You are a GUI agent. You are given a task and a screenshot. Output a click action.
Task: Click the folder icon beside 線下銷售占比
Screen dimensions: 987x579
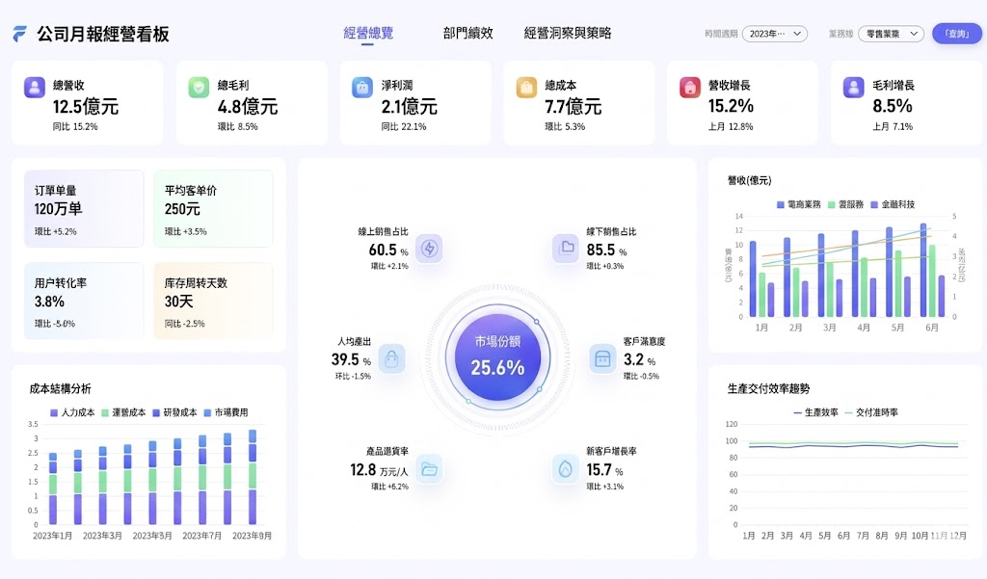pyautogui.click(x=566, y=249)
